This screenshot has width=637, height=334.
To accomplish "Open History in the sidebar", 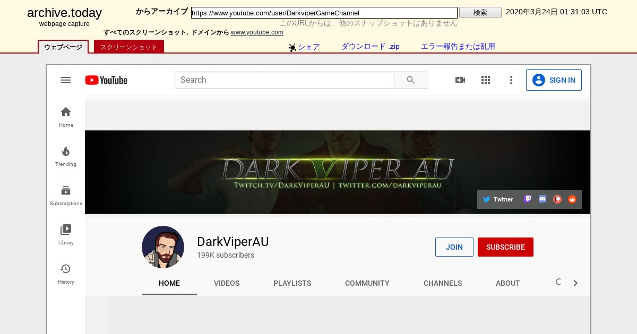I will click(66, 274).
